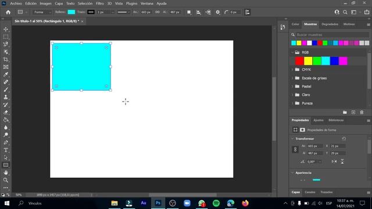
Task: Click the Relleno fill color swatch
Action: pyautogui.click(x=71, y=12)
